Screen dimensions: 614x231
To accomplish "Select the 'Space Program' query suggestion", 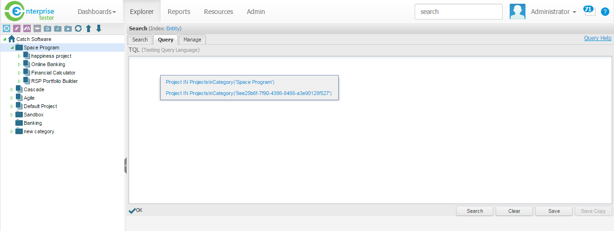I will [220, 82].
